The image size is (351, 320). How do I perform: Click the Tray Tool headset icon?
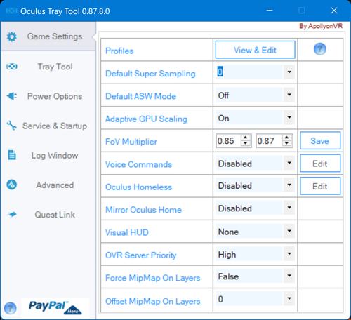coord(12,67)
